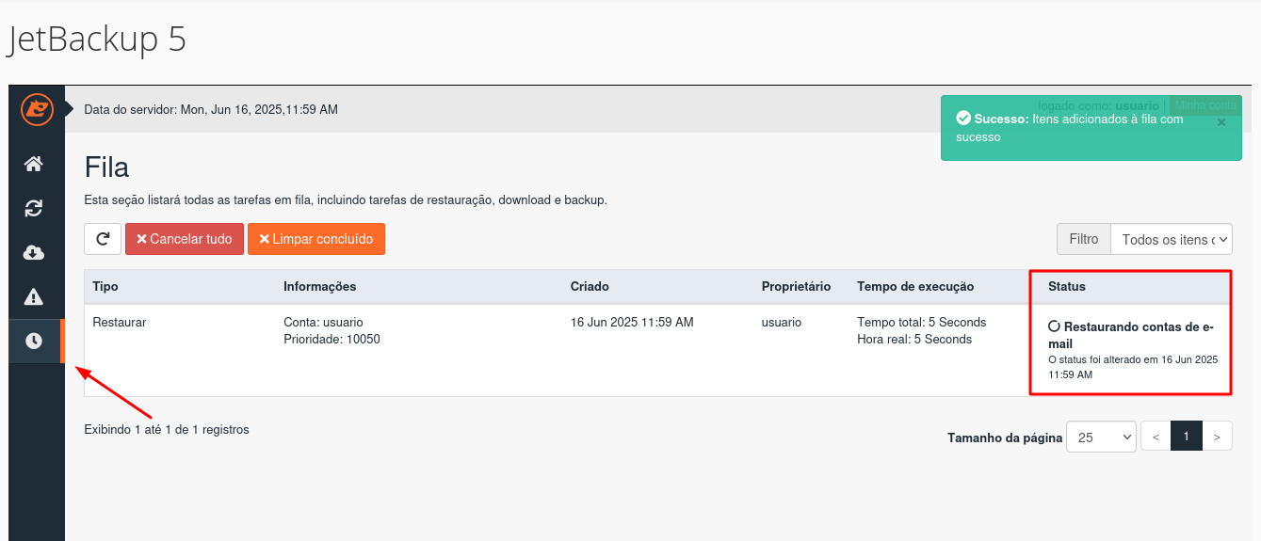
Task: Refresh the queue list
Action: (x=103, y=239)
